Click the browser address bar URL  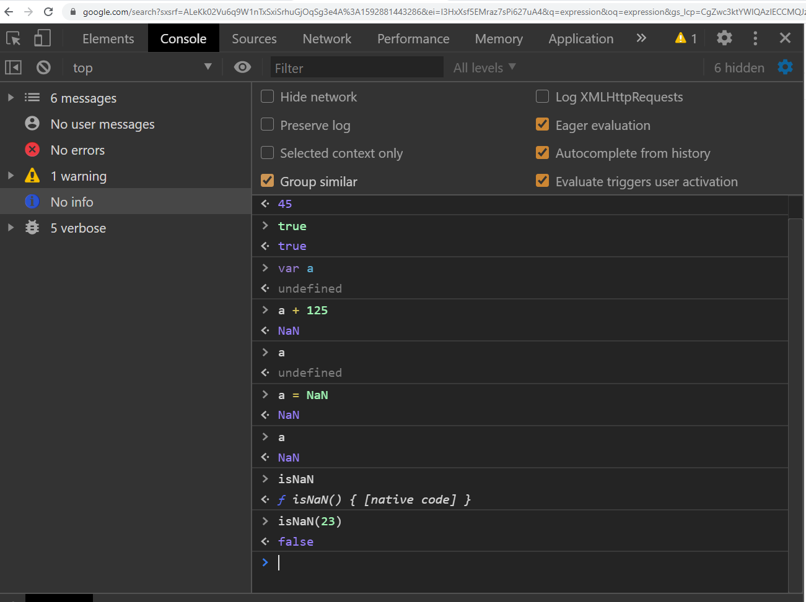coord(443,12)
